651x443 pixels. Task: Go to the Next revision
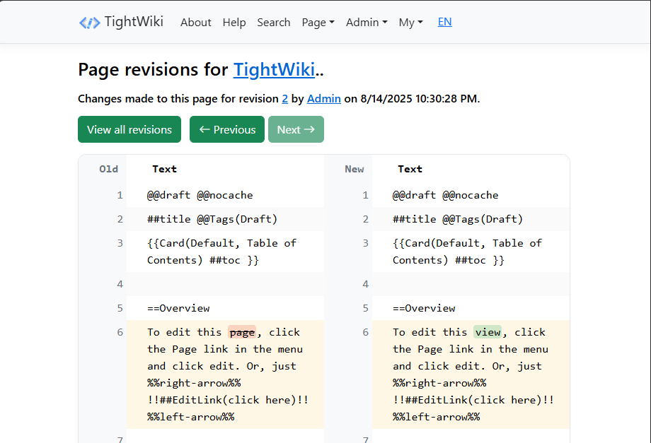(296, 129)
